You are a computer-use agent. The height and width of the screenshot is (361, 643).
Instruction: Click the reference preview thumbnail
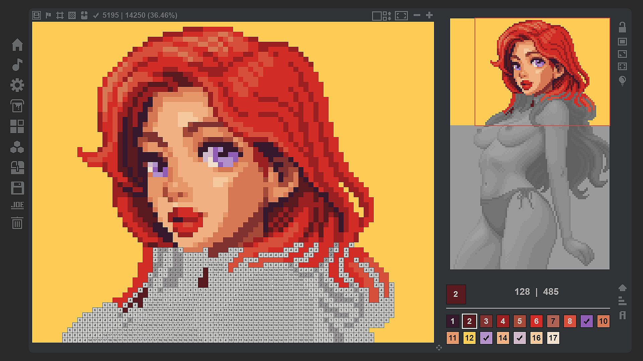[x=529, y=144]
